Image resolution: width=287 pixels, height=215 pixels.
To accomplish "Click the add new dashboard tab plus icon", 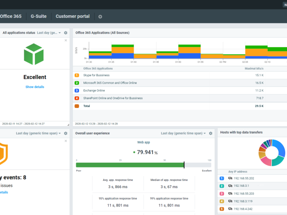I will [x=100, y=17].
